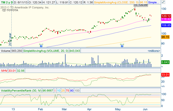Screen dimensions: 173x111
Task: Click the Feb label on time axis
Action: click(x=40, y=109)
